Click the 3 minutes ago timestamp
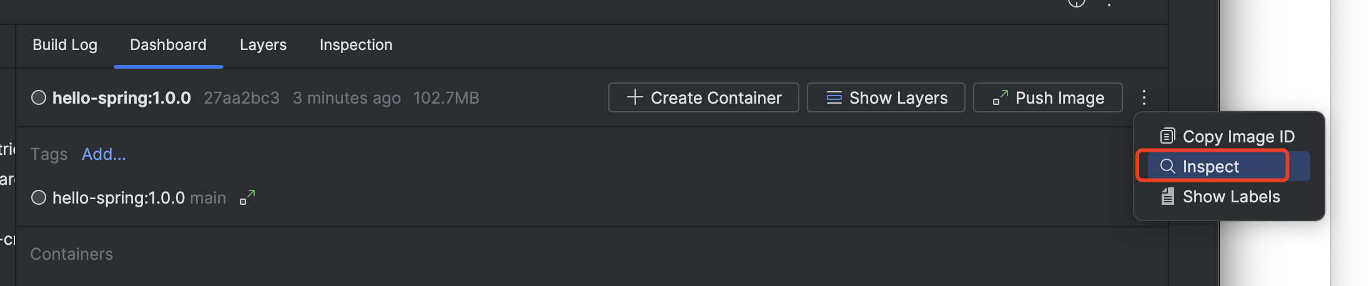The width and height of the screenshot is (1369, 286). (347, 98)
